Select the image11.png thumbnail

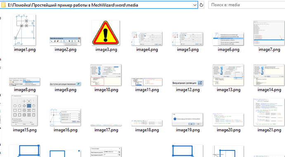pos(147,82)
